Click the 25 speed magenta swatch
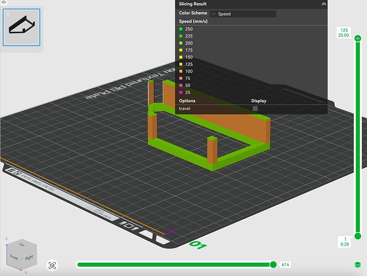Viewport: 367px width, 276px height. click(180, 92)
